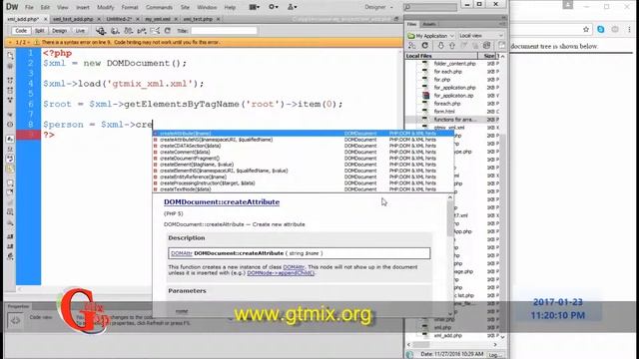Open the Window menu

coord(207,7)
